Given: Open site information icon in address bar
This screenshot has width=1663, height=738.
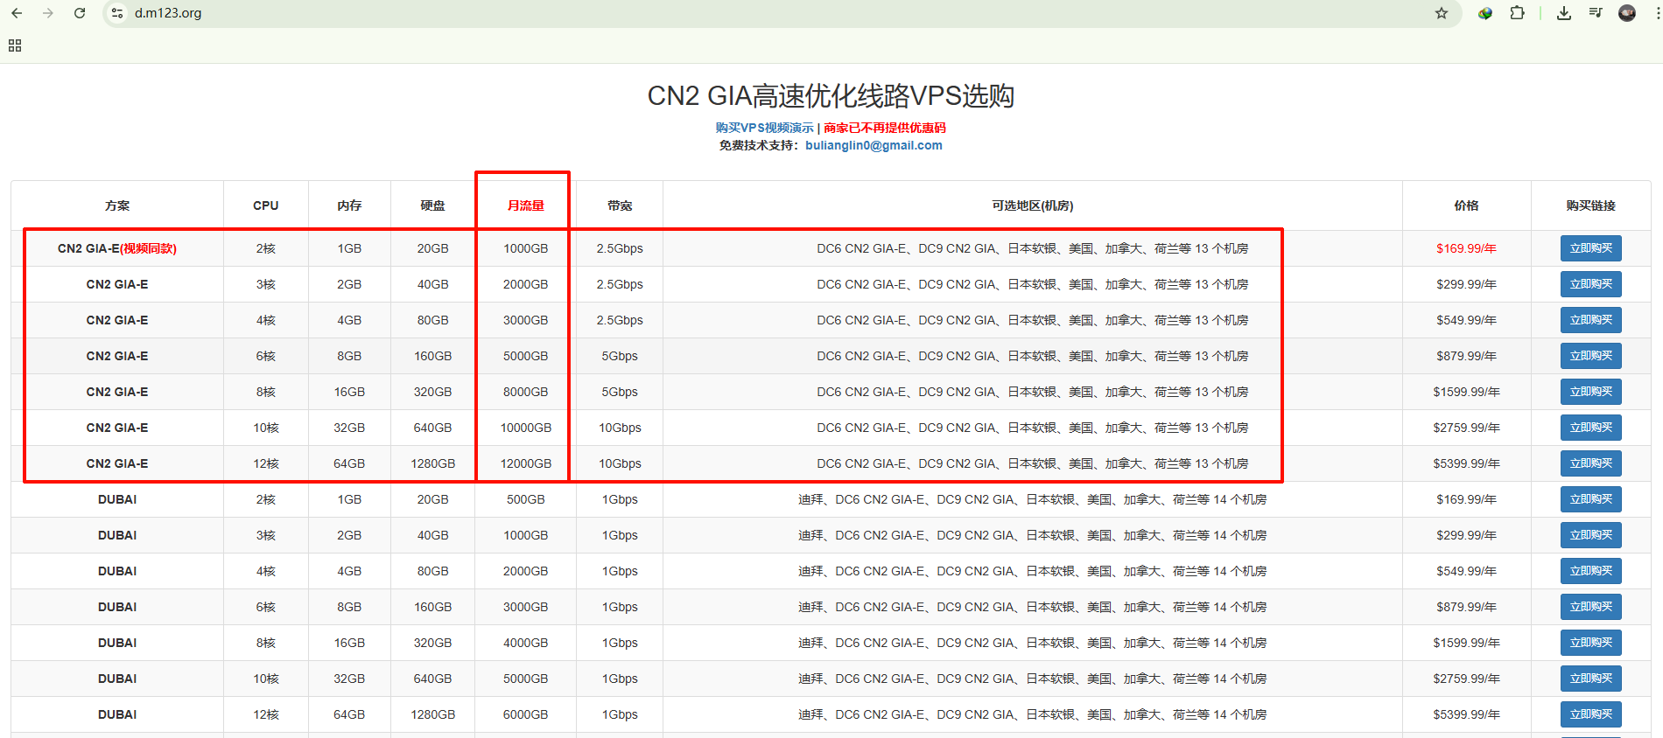Looking at the screenshot, I should point(117,13).
